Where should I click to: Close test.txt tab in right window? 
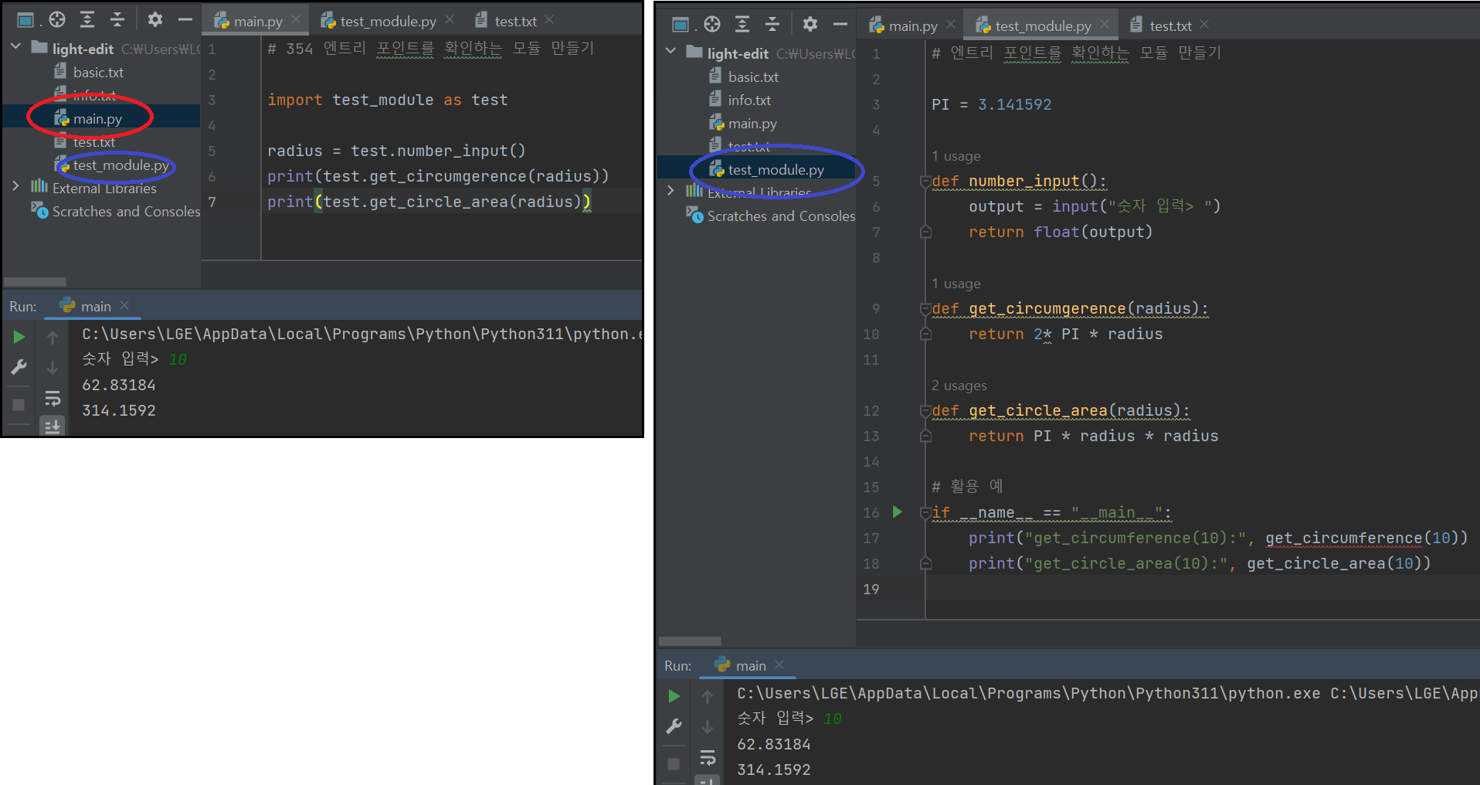(1204, 25)
